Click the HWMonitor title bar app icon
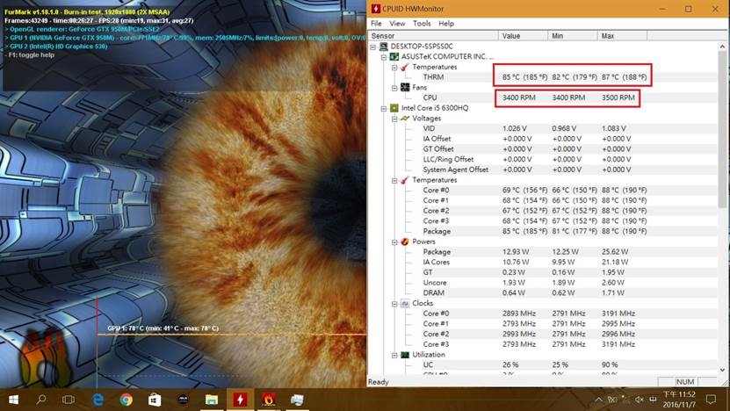This screenshot has height=411, width=730. click(x=376, y=9)
